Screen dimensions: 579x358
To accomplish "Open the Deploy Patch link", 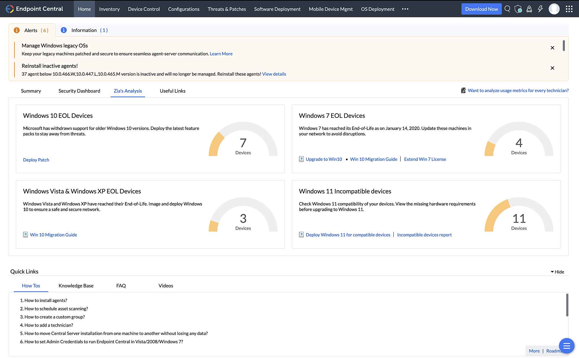I will [36, 160].
